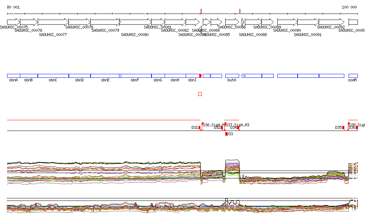Click the SAOUHSC_00090 gene arrow
The height and width of the screenshot is (218, 365).
[288, 22]
